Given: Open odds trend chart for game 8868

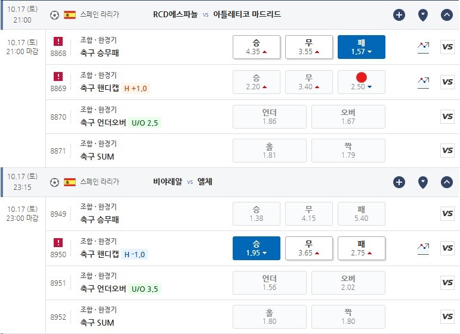Looking at the screenshot, I should pos(423,48).
